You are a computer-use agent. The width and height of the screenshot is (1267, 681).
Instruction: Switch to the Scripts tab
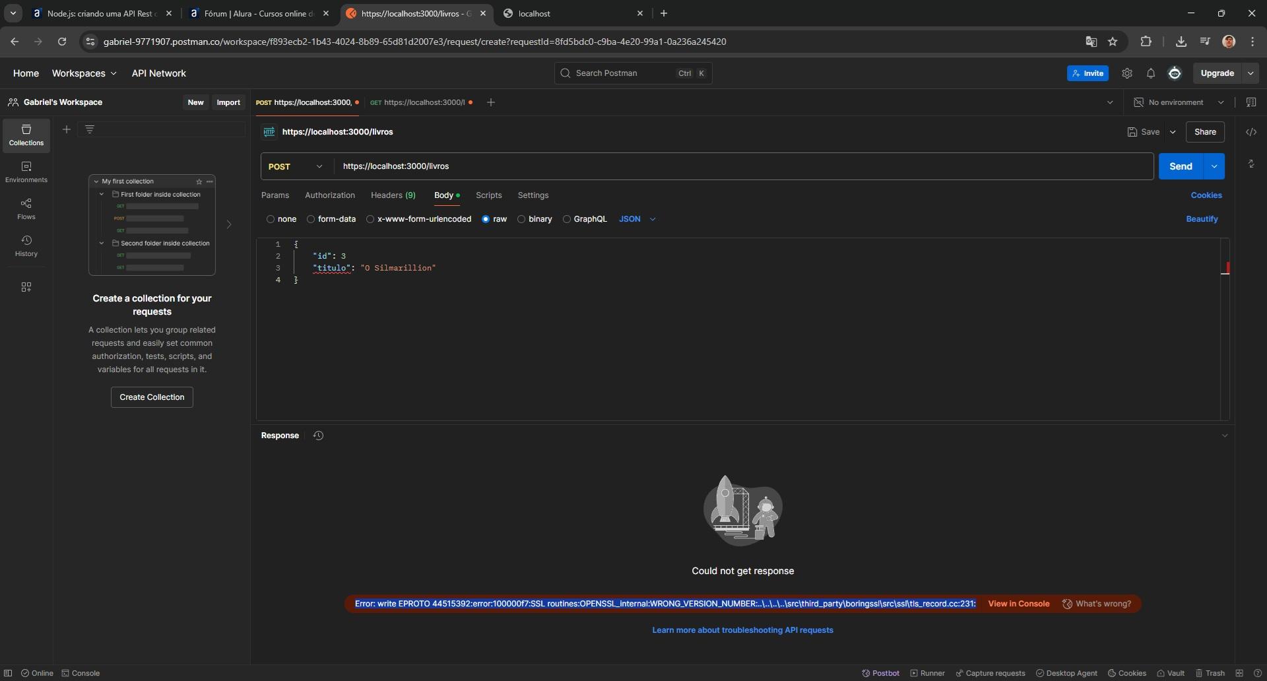(x=489, y=195)
